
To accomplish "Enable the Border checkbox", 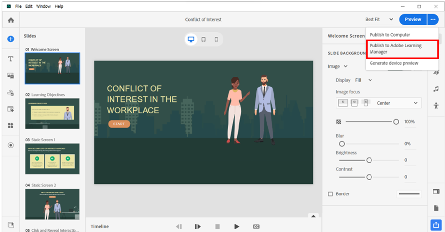I will pos(331,194).
